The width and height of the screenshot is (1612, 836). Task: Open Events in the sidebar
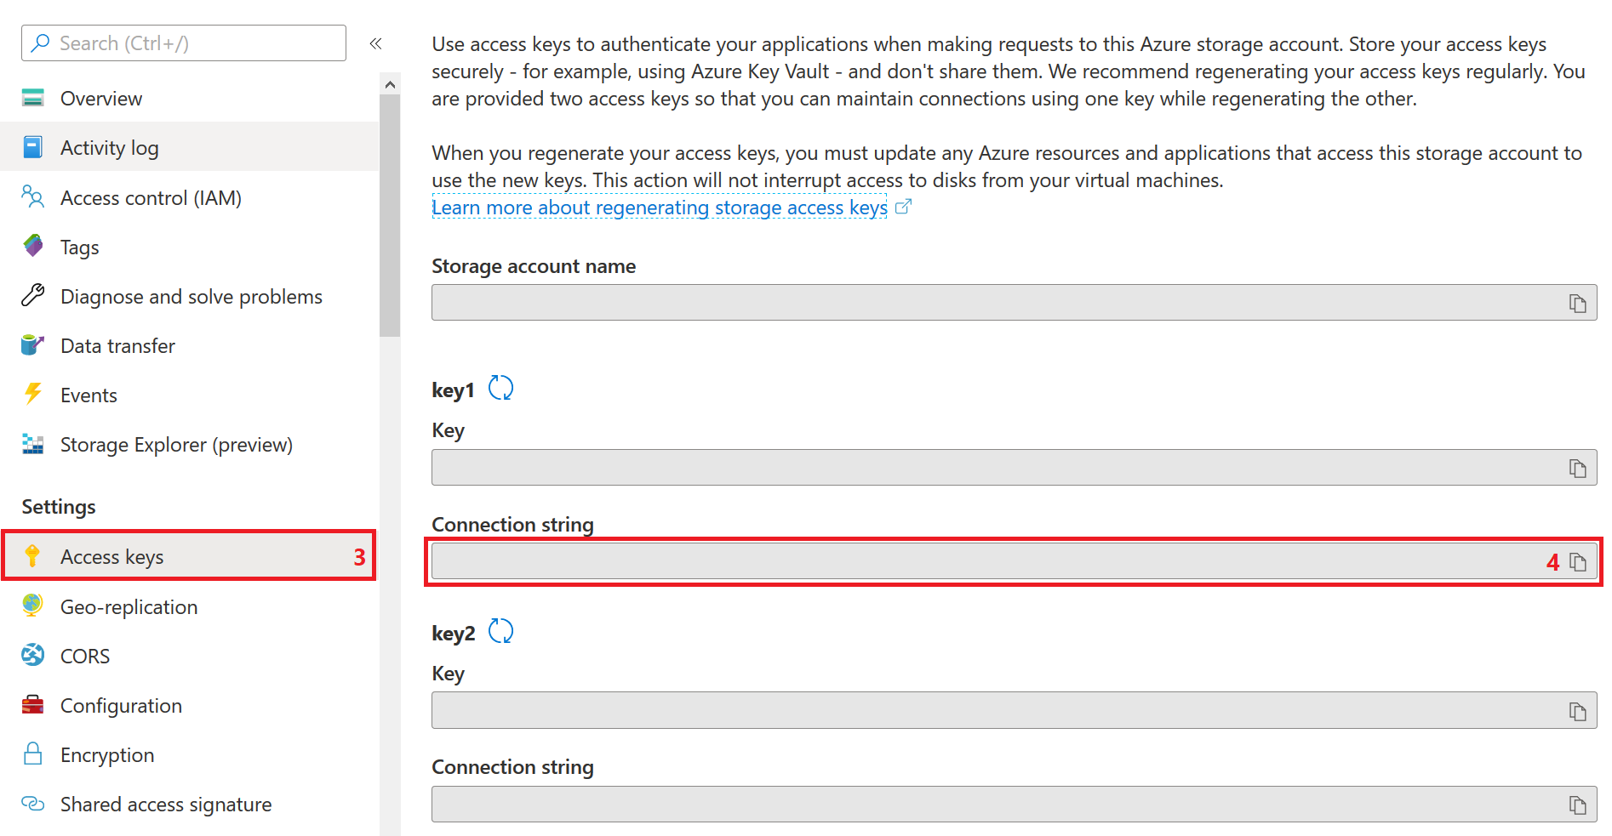point(190,395)
